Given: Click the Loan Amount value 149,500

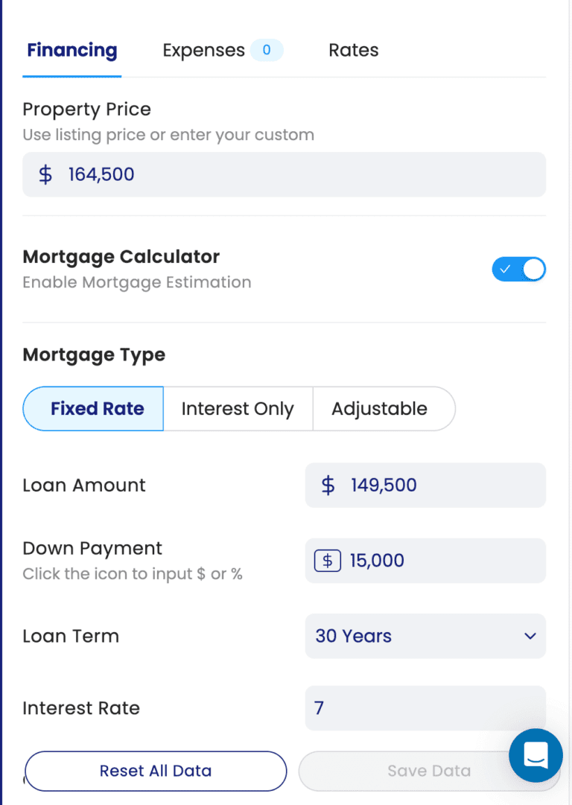Looking at the screenshot, I should (x=384, y=486).
